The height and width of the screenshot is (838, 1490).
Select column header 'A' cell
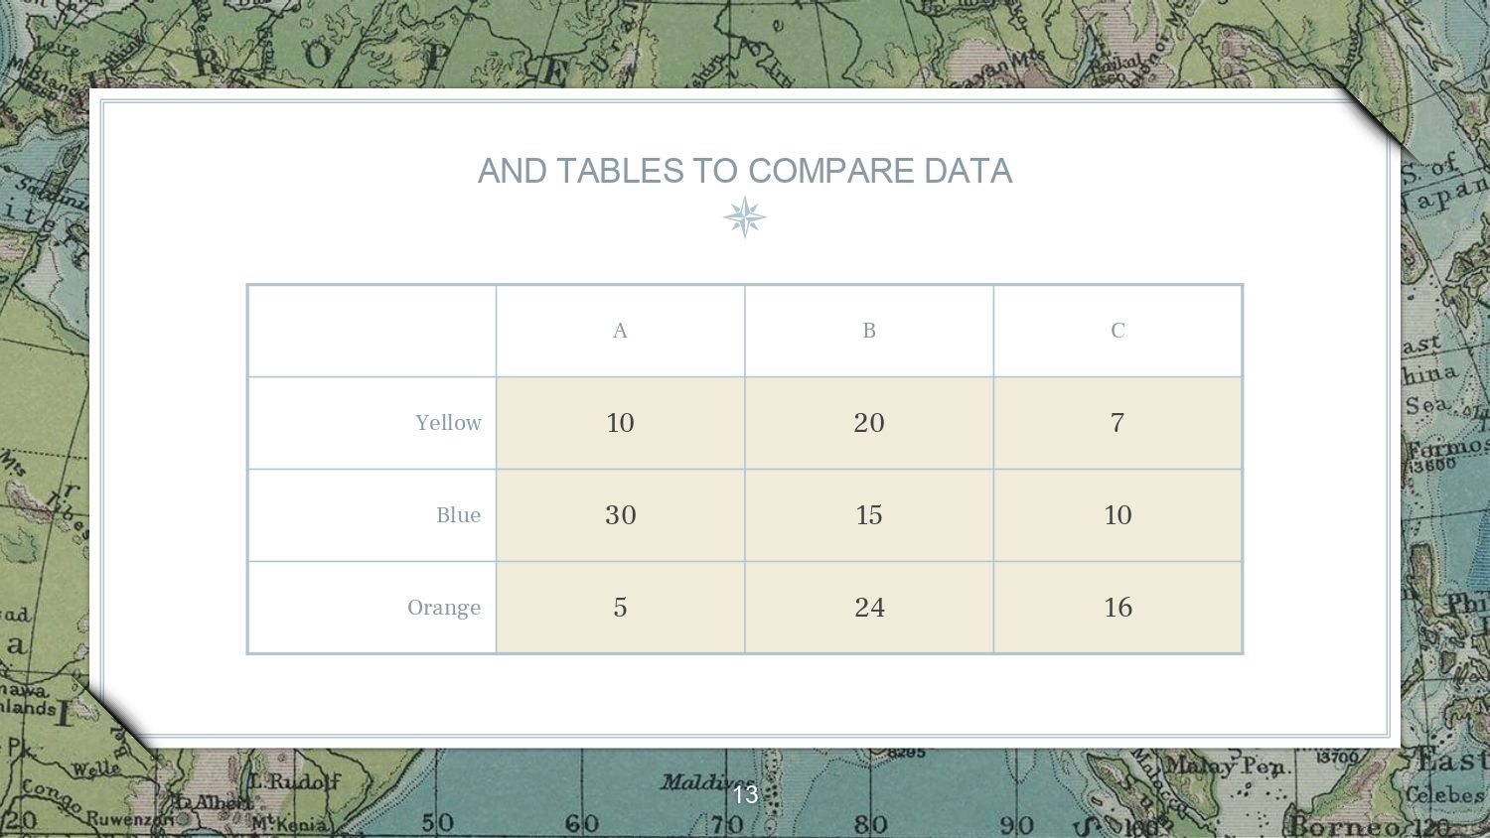[621, 331]
